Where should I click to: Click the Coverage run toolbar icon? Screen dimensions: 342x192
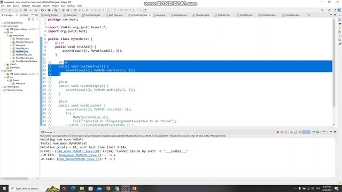tap(49, 10)
